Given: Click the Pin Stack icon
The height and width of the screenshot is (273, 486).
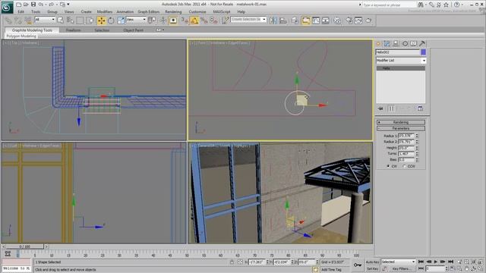Looking at the screenshot, I should click(x=380, y=108).
